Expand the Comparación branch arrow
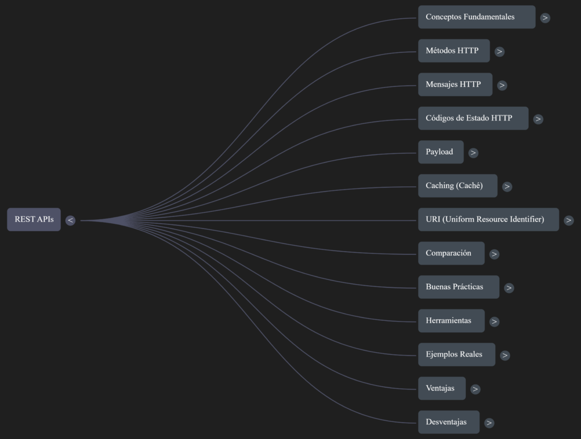Viewport: 581px width, 439px height. coord(494,254)
